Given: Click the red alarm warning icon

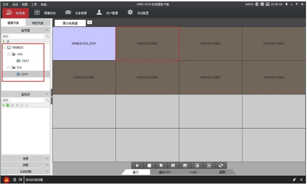Looking at the screenshot, I should (6, 180).
